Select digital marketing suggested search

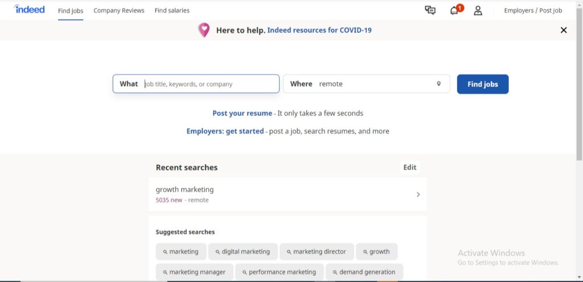[x=243, y=251]
